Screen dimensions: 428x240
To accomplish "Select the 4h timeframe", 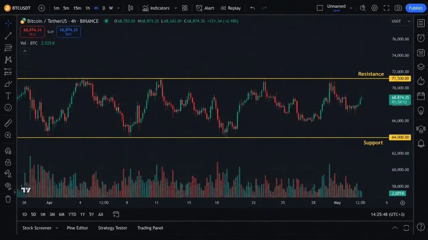I will coord(96,8).
